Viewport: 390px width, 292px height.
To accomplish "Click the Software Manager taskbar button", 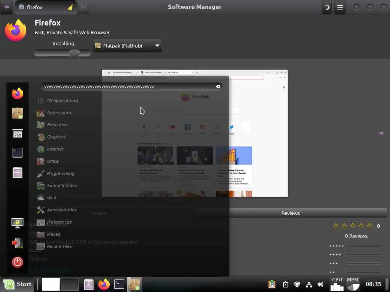I will click(x=134, y=284).
